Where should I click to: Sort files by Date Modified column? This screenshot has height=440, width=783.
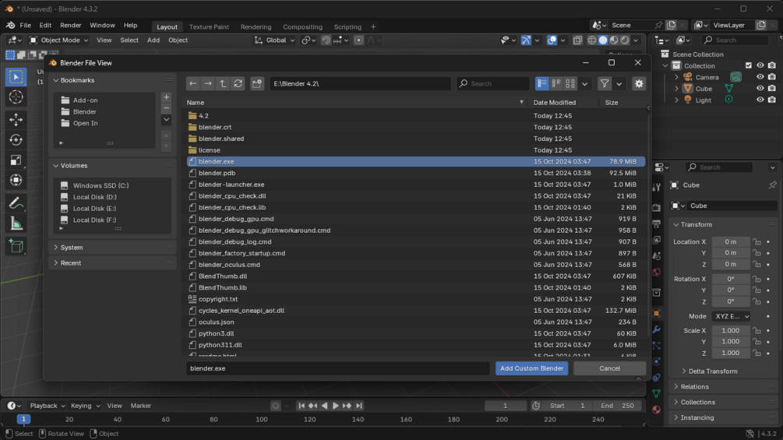coord(554,102)
